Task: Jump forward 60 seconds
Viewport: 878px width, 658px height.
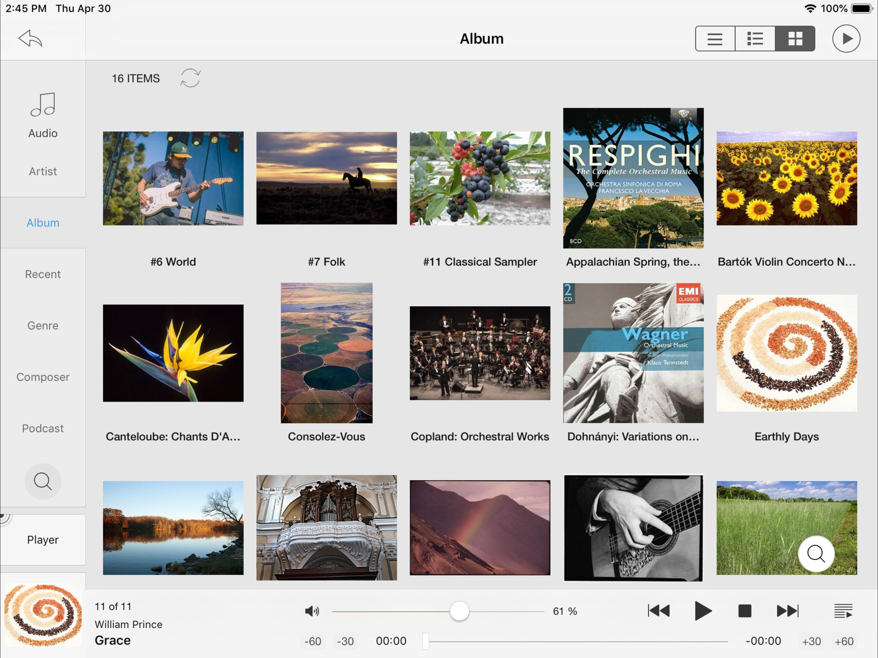Action: tap(844, 641)
